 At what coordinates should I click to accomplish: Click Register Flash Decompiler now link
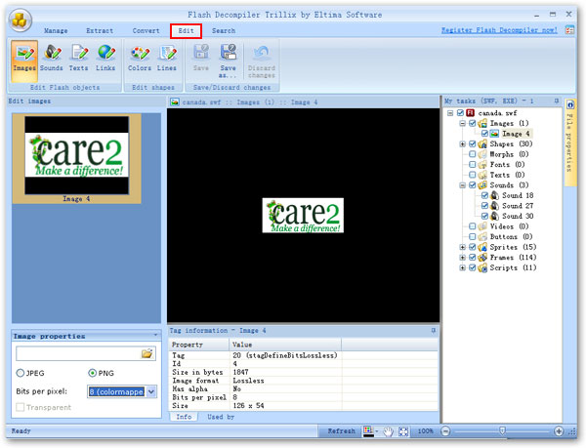point(499,30)
